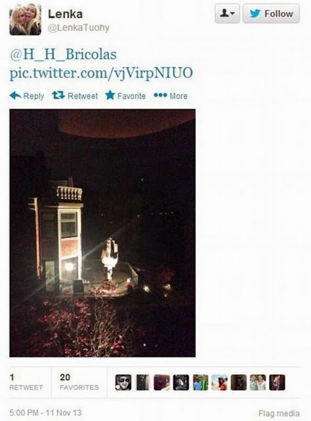Follow Lenka with the Follow button
The image size is (311, 421).
[271, 13]
